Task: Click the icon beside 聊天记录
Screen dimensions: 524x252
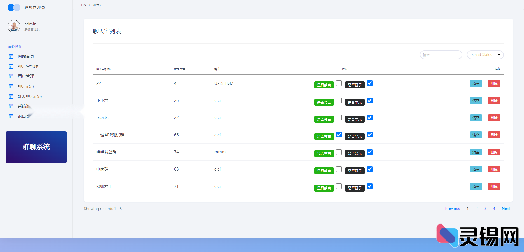Action: 11,87
